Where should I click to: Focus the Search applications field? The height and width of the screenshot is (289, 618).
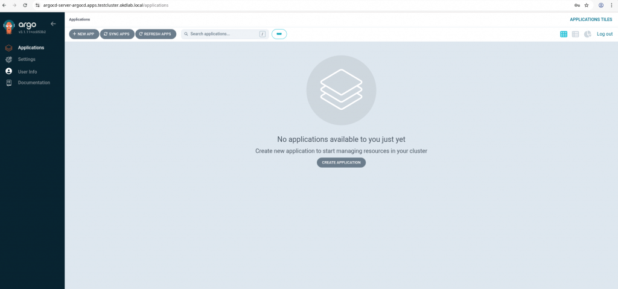[223, 34]
